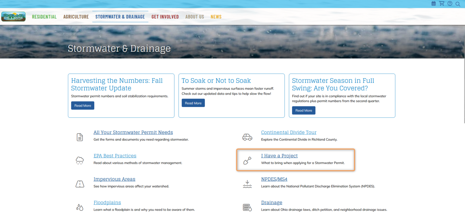
Task: Click the wave discharge icon beside NPDES/MS4
Action: (x=247, y=184)
